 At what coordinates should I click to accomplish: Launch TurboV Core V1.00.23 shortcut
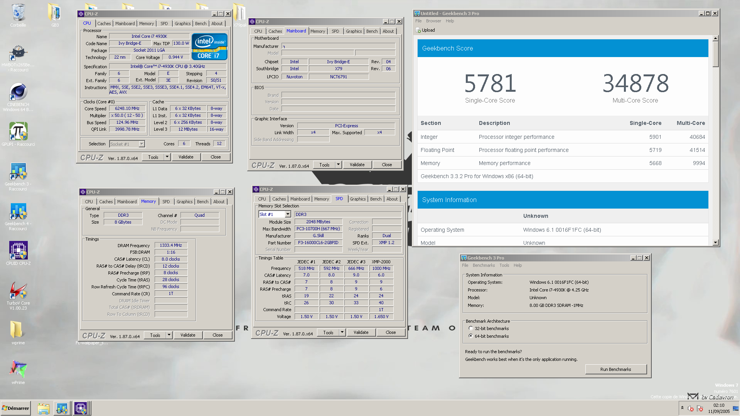click(18, 291)
